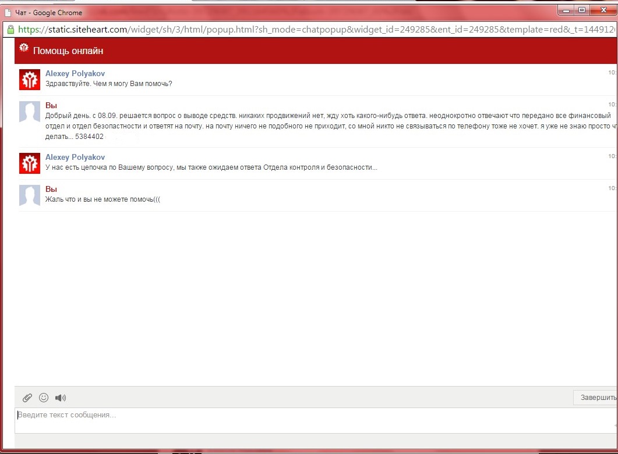
Task: Click Alexey Polyakov's avatar in the first message
Action: click(30, 79)
